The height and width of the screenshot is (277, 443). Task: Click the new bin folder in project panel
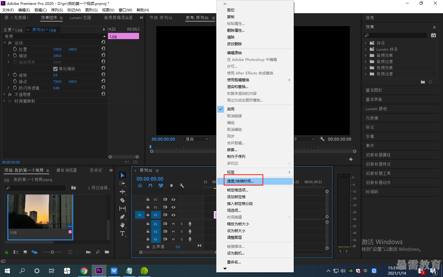click(107, 252)
